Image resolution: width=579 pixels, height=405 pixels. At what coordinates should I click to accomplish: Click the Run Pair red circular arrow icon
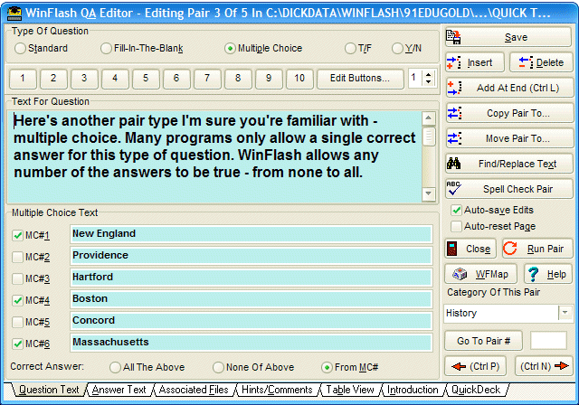pos(510,249)
